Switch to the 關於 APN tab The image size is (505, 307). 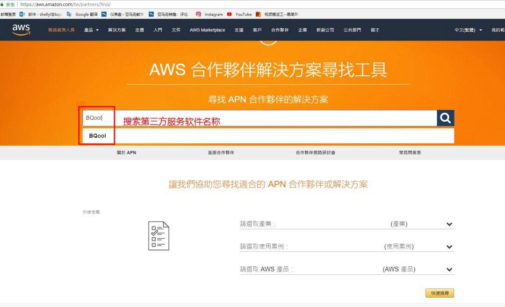127,153
